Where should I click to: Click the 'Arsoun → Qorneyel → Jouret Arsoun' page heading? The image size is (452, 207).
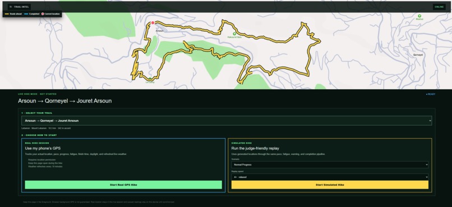pyautogui.click(x=65, y=101)
